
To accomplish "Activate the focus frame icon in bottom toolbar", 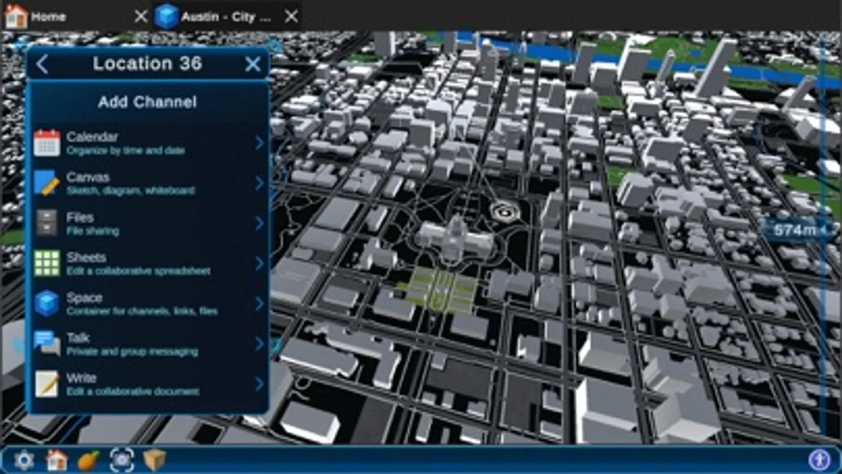I will click(122, 460).
